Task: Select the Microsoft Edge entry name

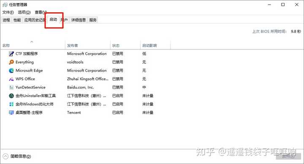Action: (x=29, y=70)
